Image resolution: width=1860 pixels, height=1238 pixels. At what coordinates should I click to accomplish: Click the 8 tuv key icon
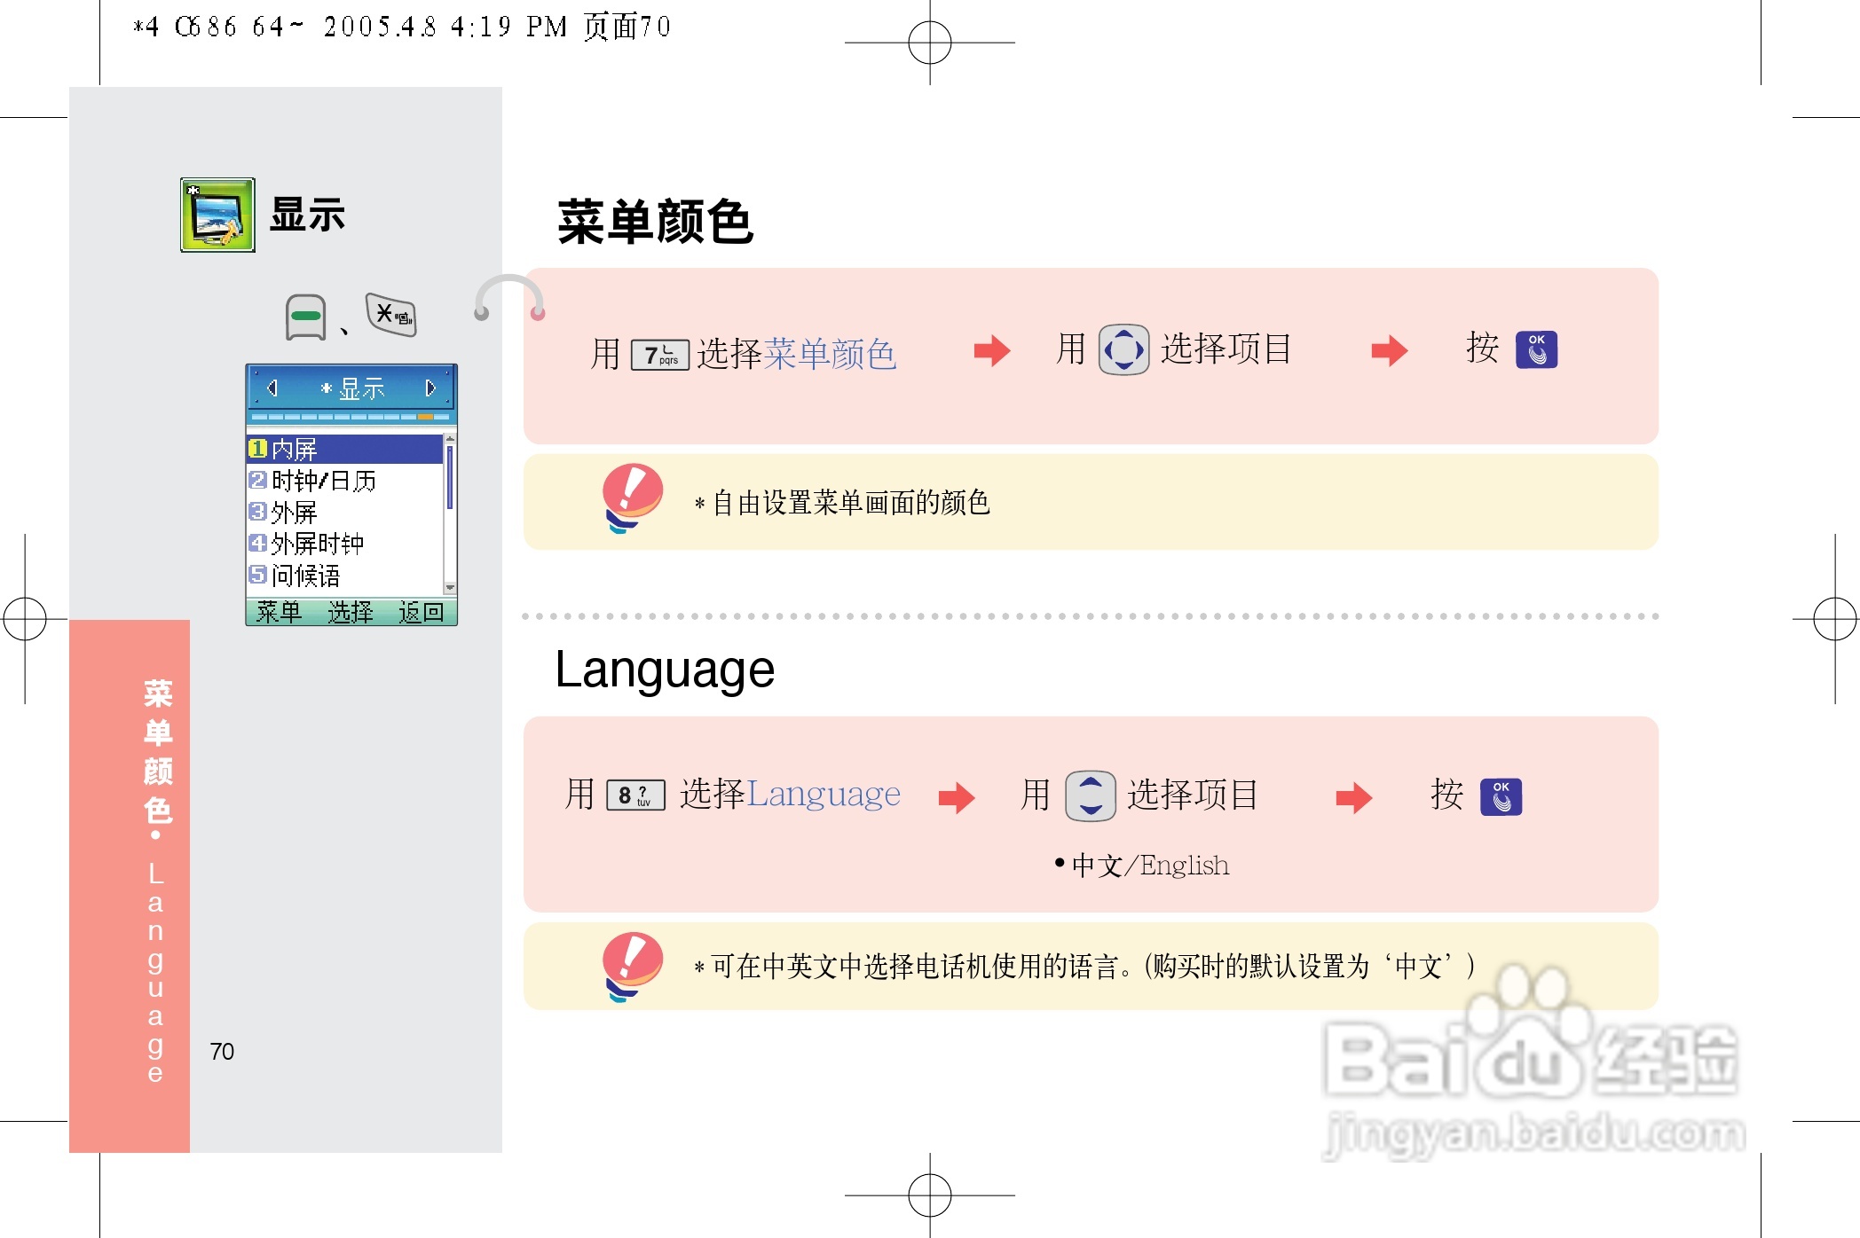point(635,795)
